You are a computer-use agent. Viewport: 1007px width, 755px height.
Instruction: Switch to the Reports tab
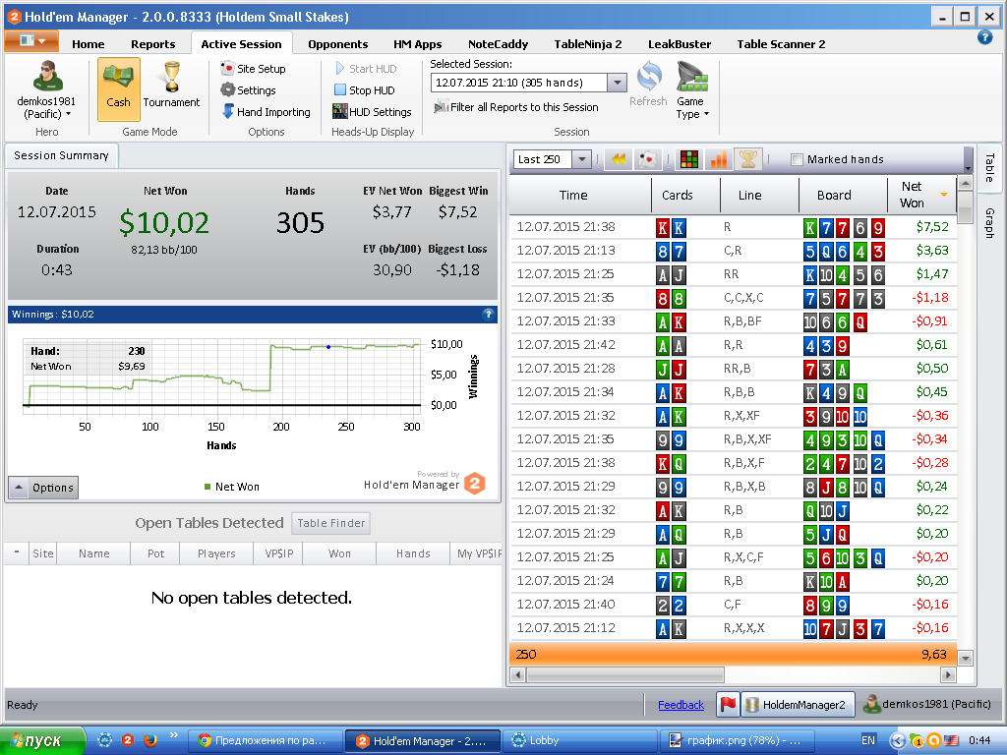point(152,43)
